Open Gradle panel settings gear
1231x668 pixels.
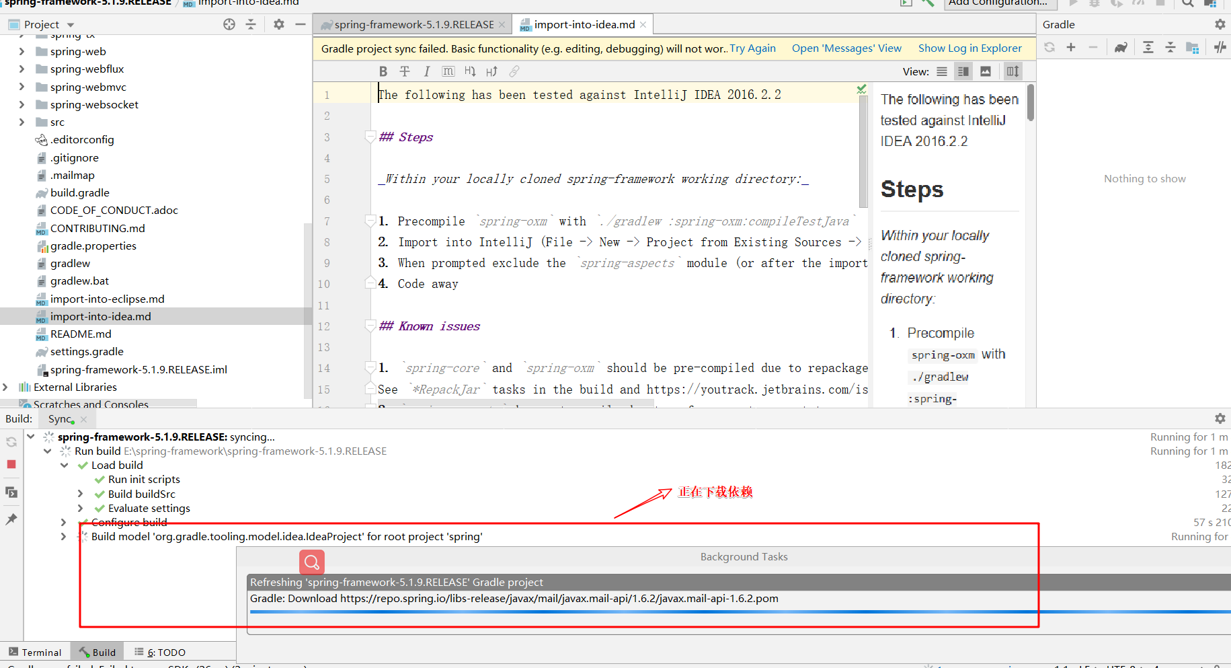pyautogui.click(x=1220, y=24)
